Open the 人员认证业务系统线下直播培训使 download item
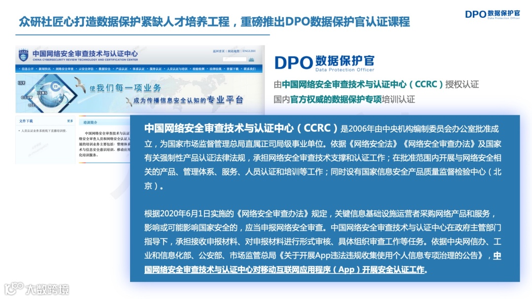532x299 pixels. tap(44, 131)
